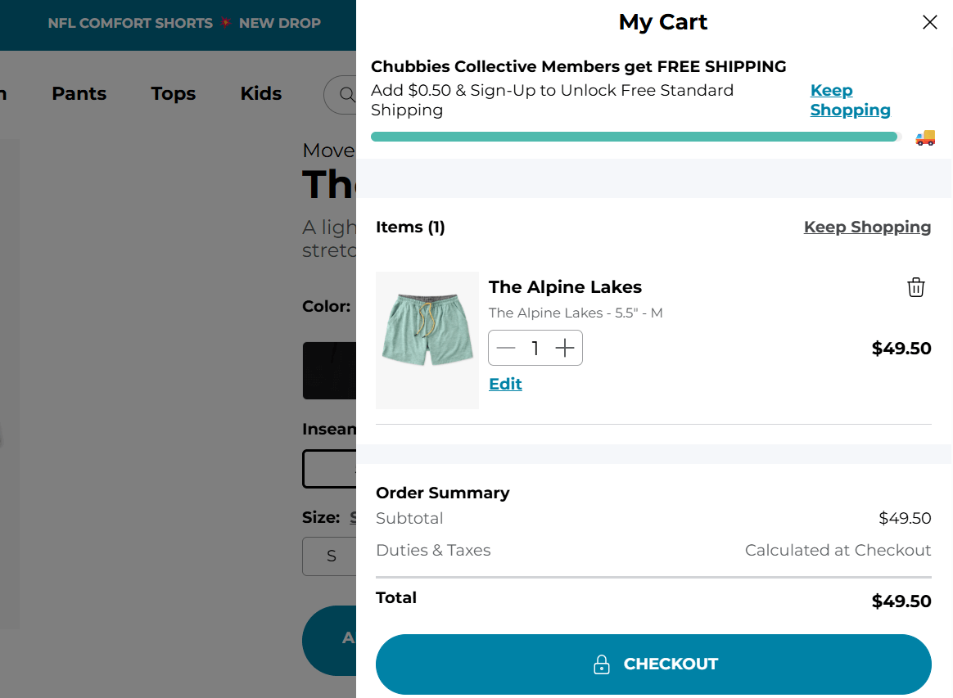Click the search magnifier icon

346,95
